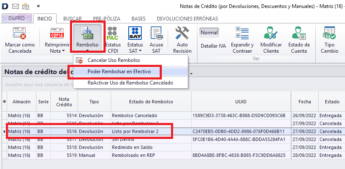Run the Auto Revisión tools icon
Screen dimensions: 345x169
click(182, 33)
